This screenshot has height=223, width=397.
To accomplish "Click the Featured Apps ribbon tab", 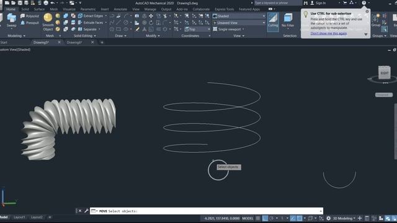I will point(249,9).
